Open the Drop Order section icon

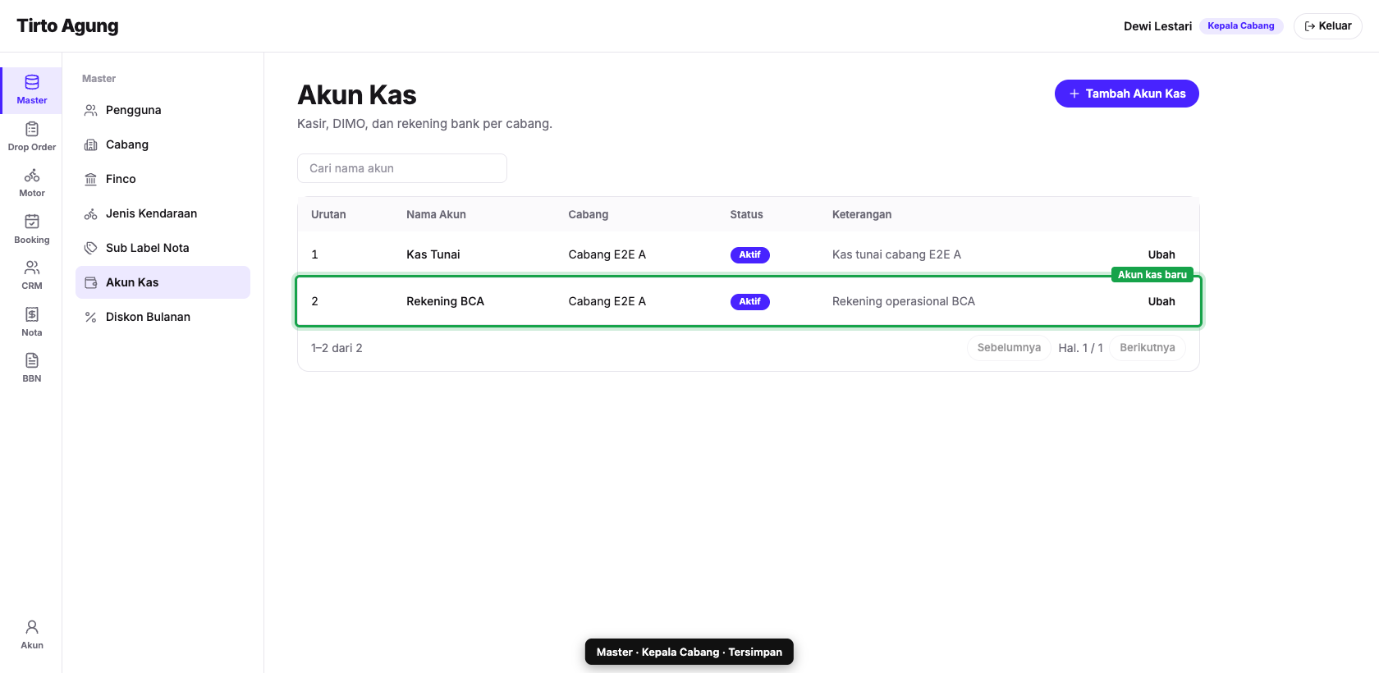tap(32, 129)
